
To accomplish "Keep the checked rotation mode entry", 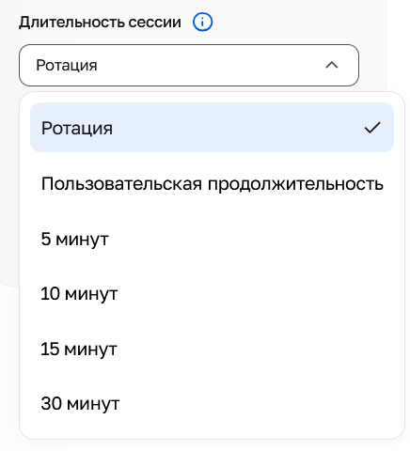I will [212, 128].
